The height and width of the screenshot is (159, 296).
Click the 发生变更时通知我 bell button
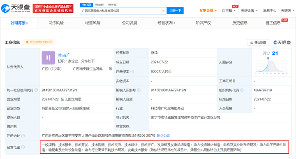point(39,42)
